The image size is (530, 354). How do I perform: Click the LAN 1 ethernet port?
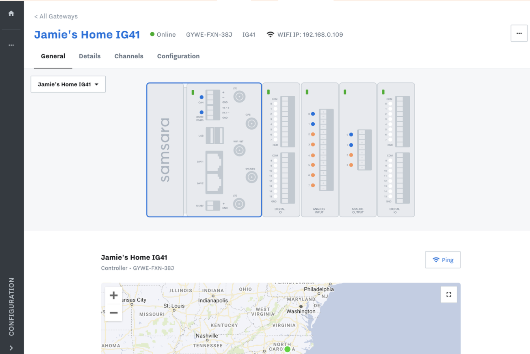pyautogui.click(x=214, y=162)
